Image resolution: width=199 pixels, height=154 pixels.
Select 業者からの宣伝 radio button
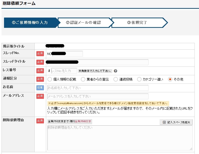coord(83,80)
